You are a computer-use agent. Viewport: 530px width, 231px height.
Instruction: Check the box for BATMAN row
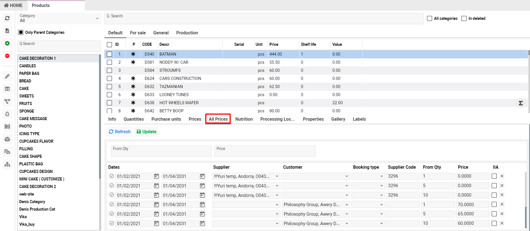[x=109, y=54]
